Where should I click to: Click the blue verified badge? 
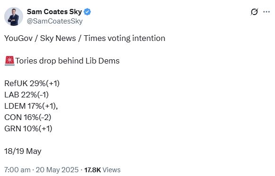pyautogui.click(x=87, y=12)
